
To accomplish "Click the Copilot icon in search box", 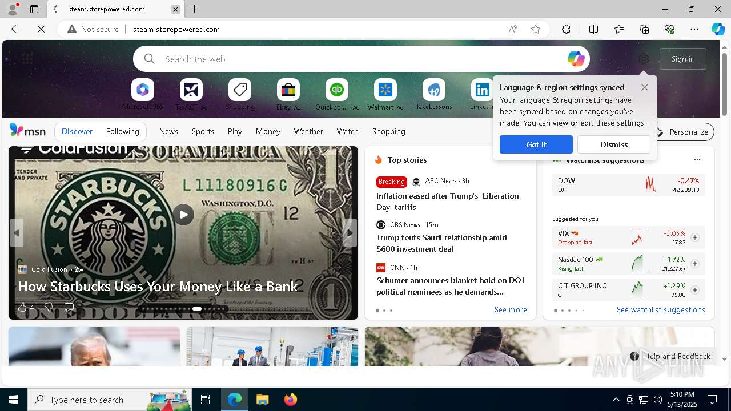I will [576, 59].
